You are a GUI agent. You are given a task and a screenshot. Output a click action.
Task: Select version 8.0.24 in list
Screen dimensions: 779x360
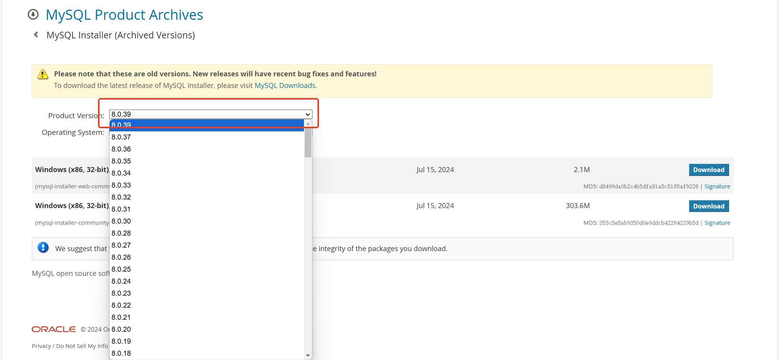(207, 281)
